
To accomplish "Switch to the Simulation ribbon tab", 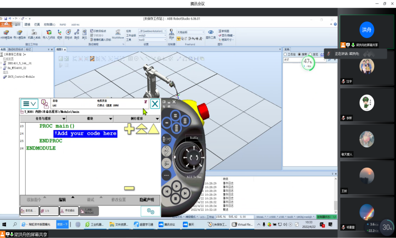I will (x=37, y=24).
